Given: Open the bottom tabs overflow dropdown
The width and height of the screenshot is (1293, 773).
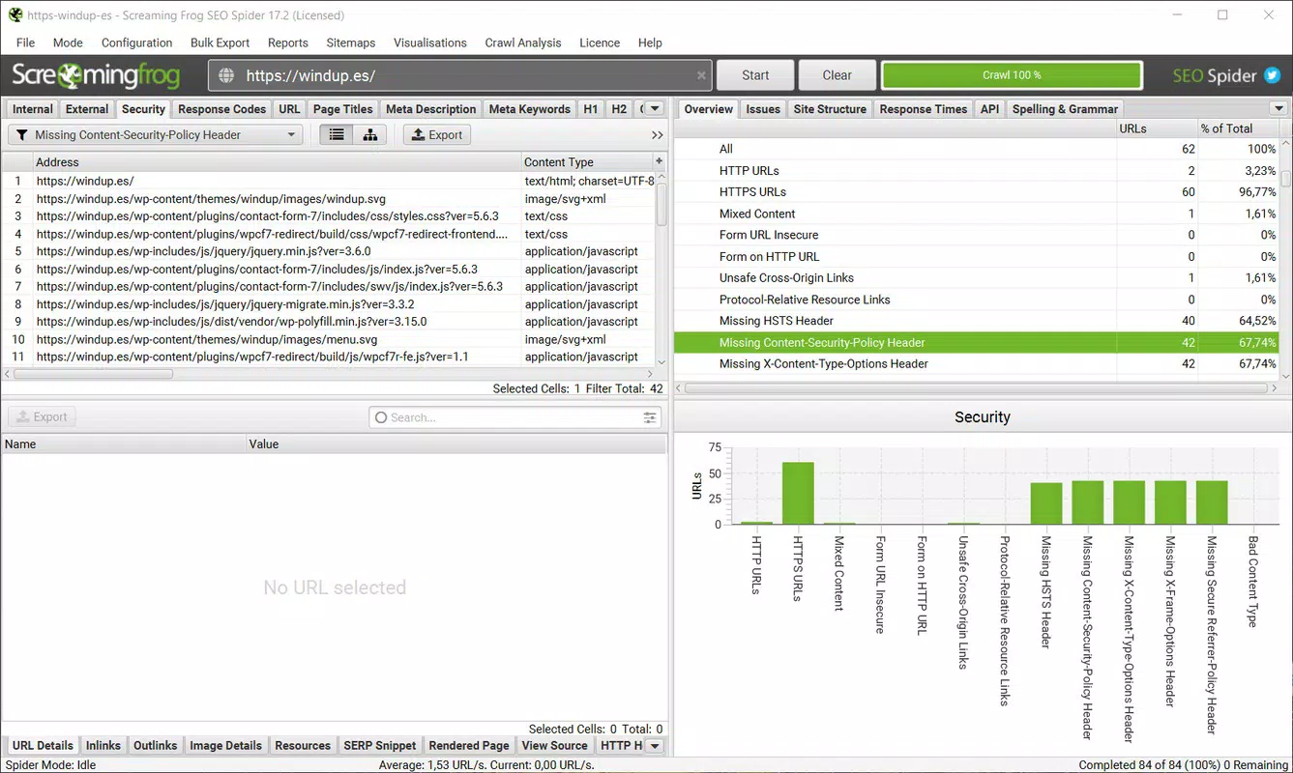Looking at the screenshot, I should [x=655, y=746].
